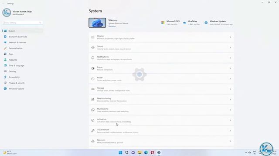The height and width of the screenshot is (156, 279).
Task: Click the Rename link under Vikram
Action: pyautogui.click(x=112, y=26)
